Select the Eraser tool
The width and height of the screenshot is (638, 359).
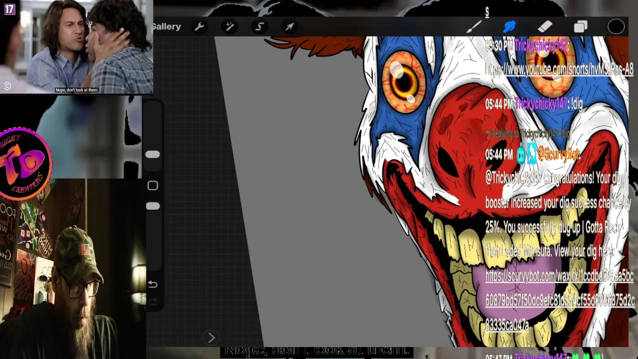click(545, 27)
